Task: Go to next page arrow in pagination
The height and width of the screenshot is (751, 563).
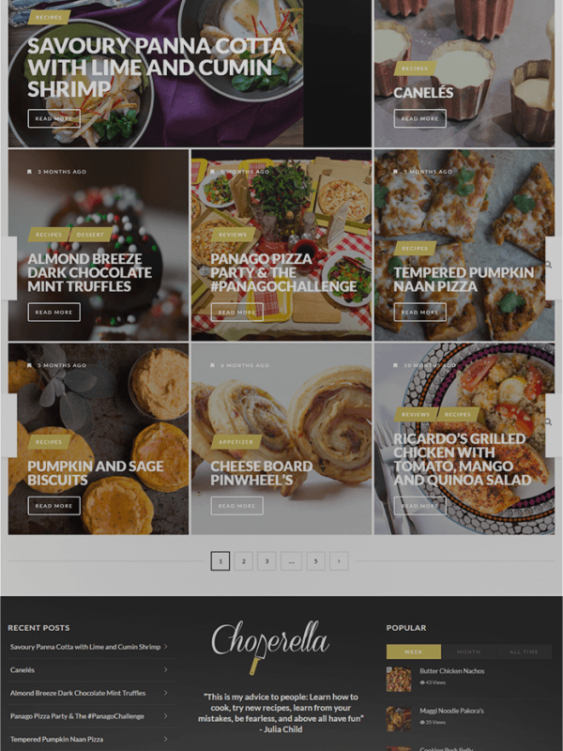Action: [x=339, y=560]
